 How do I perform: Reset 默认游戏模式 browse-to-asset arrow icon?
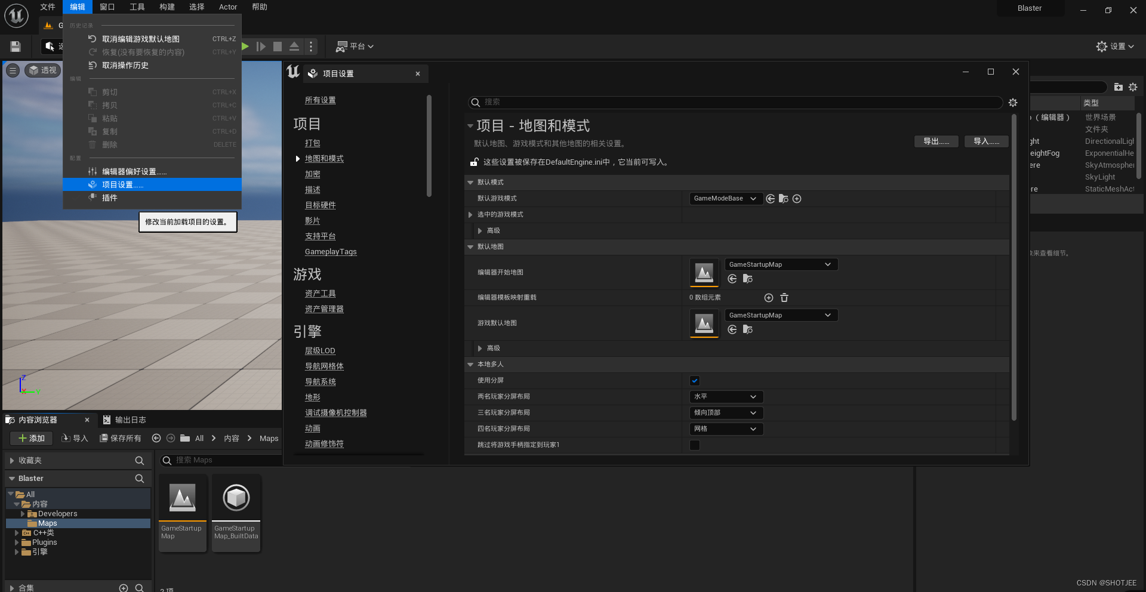coord(771,199)
